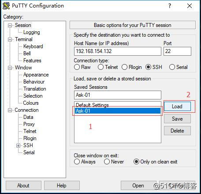Click the About button
The height and width of the screenshot is (194, 201).
coord(23,186)
